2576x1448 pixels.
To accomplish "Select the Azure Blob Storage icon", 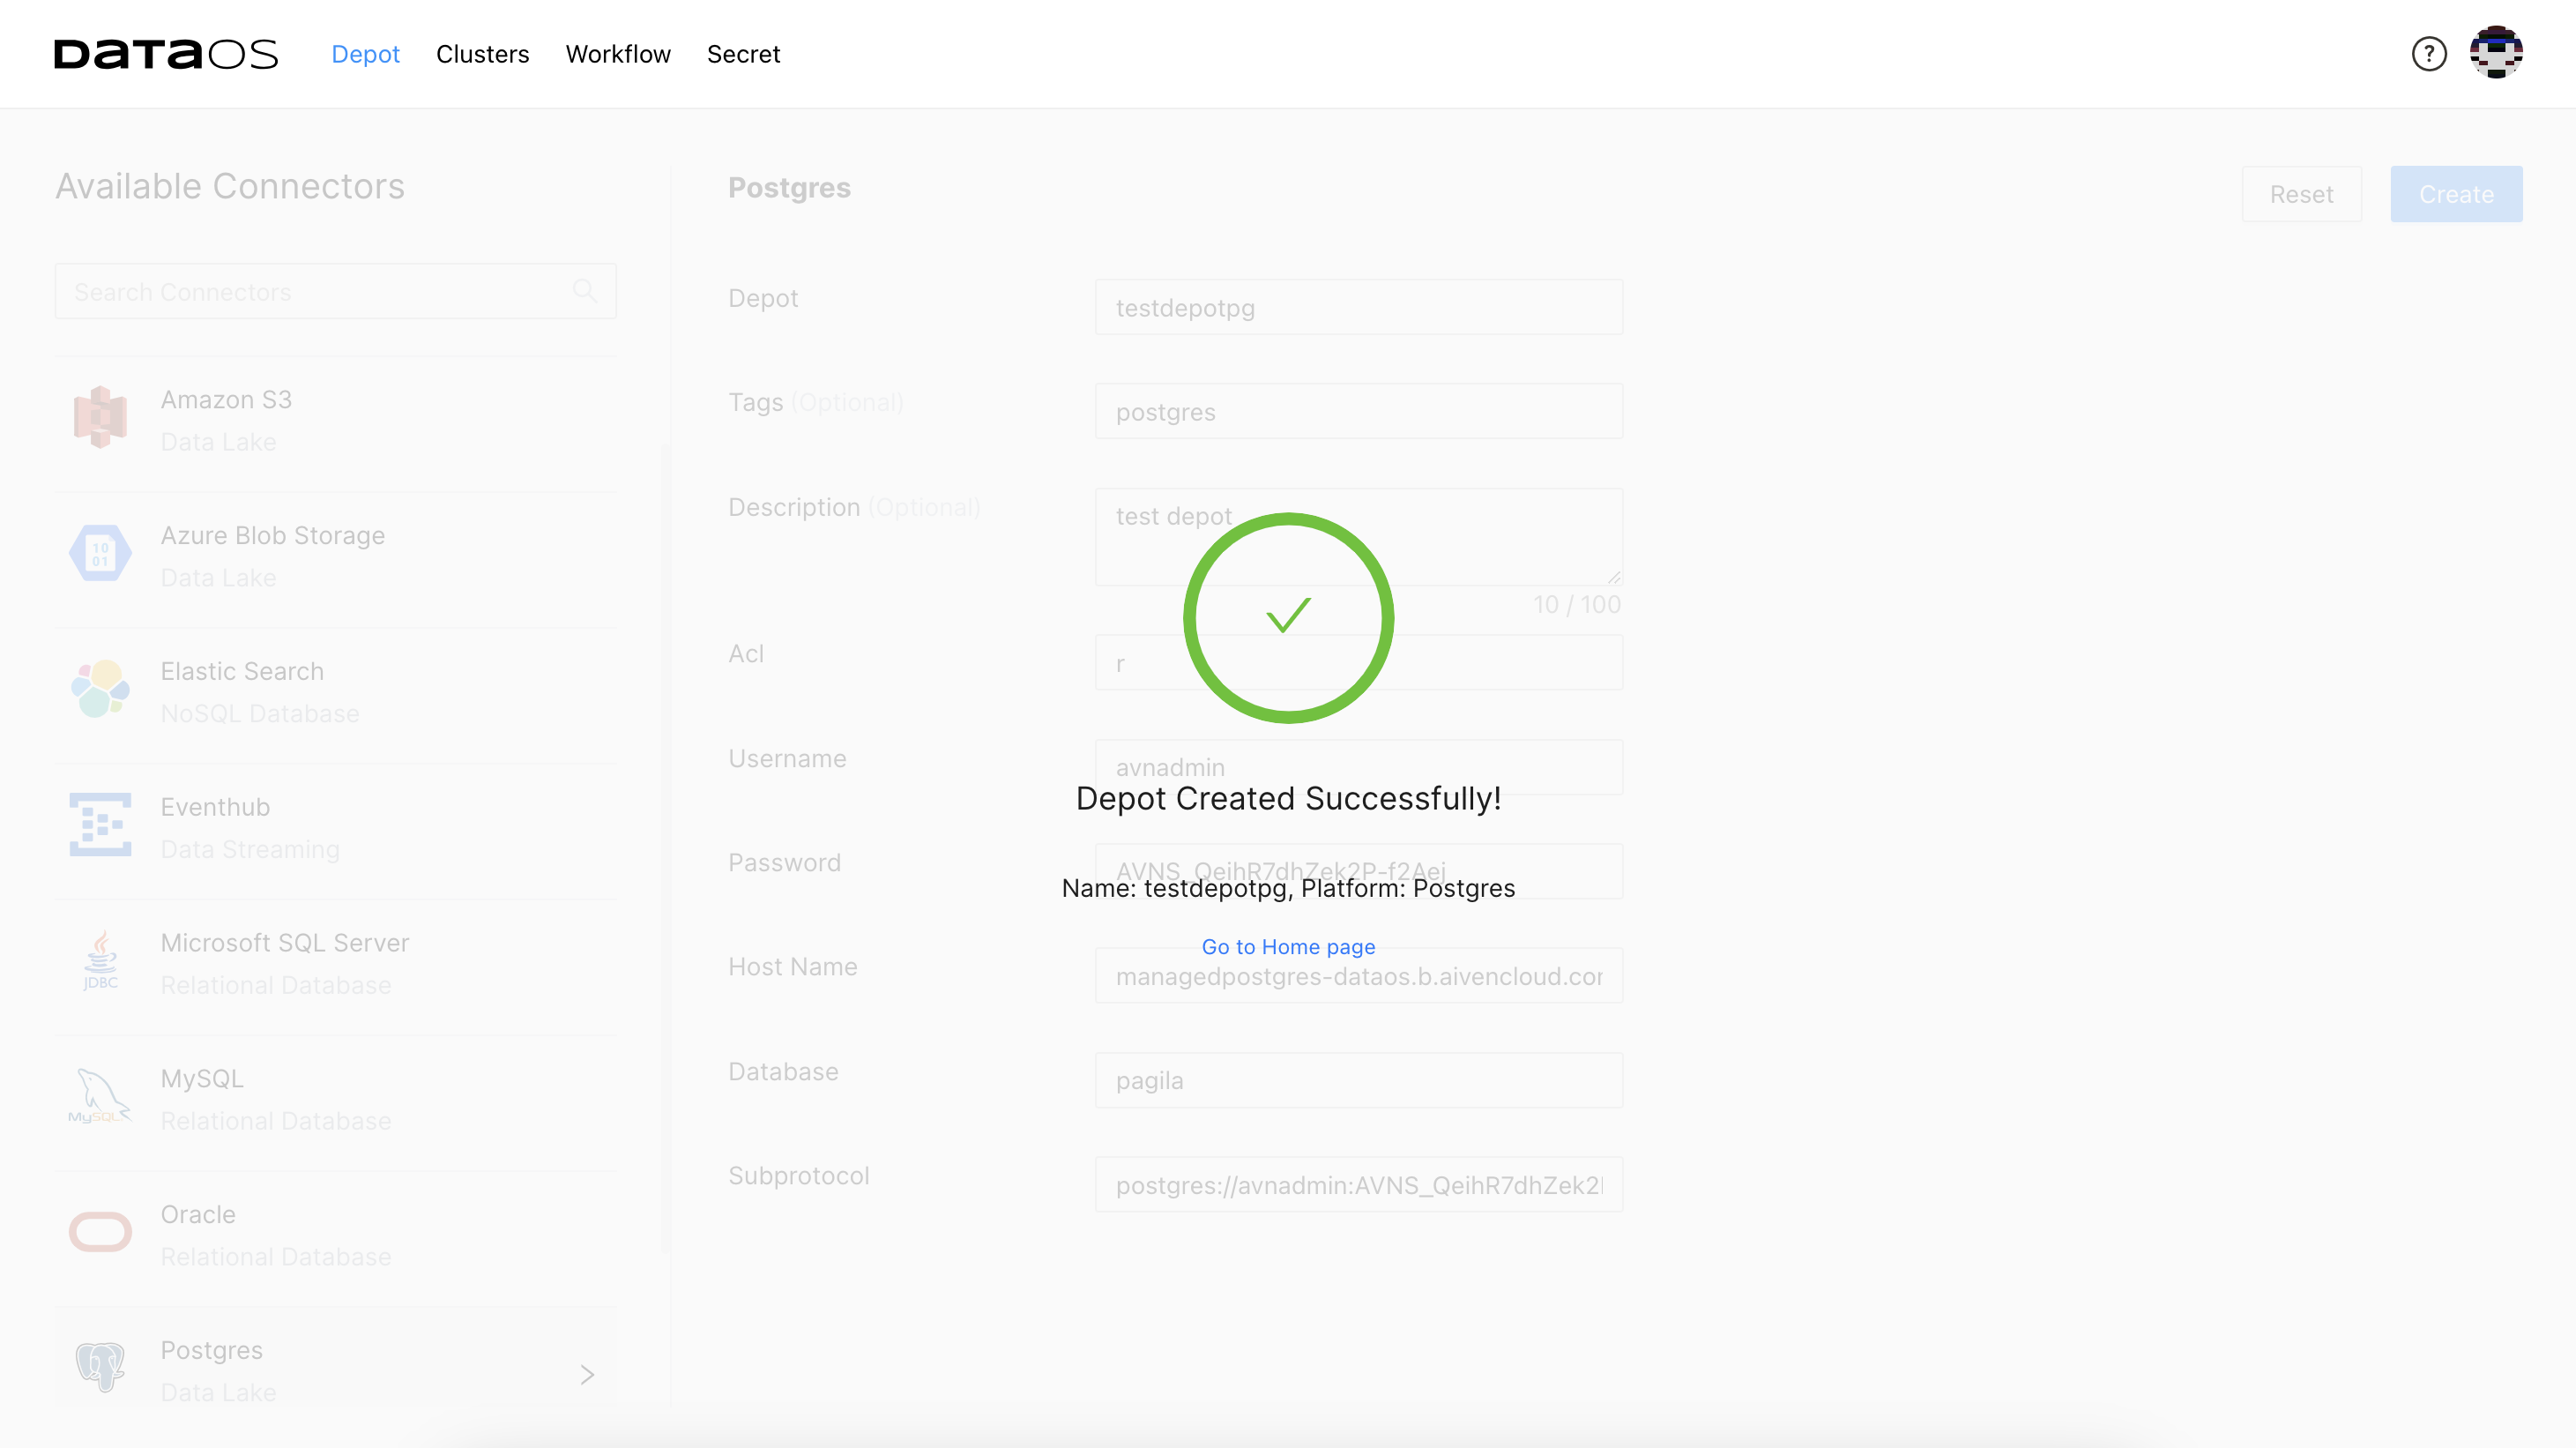I will pos(100,553).
